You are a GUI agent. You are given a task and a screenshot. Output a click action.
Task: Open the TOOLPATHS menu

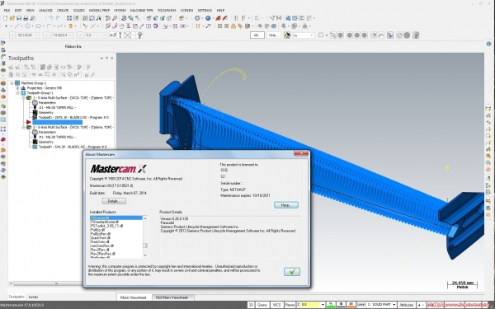coord(167,11)
